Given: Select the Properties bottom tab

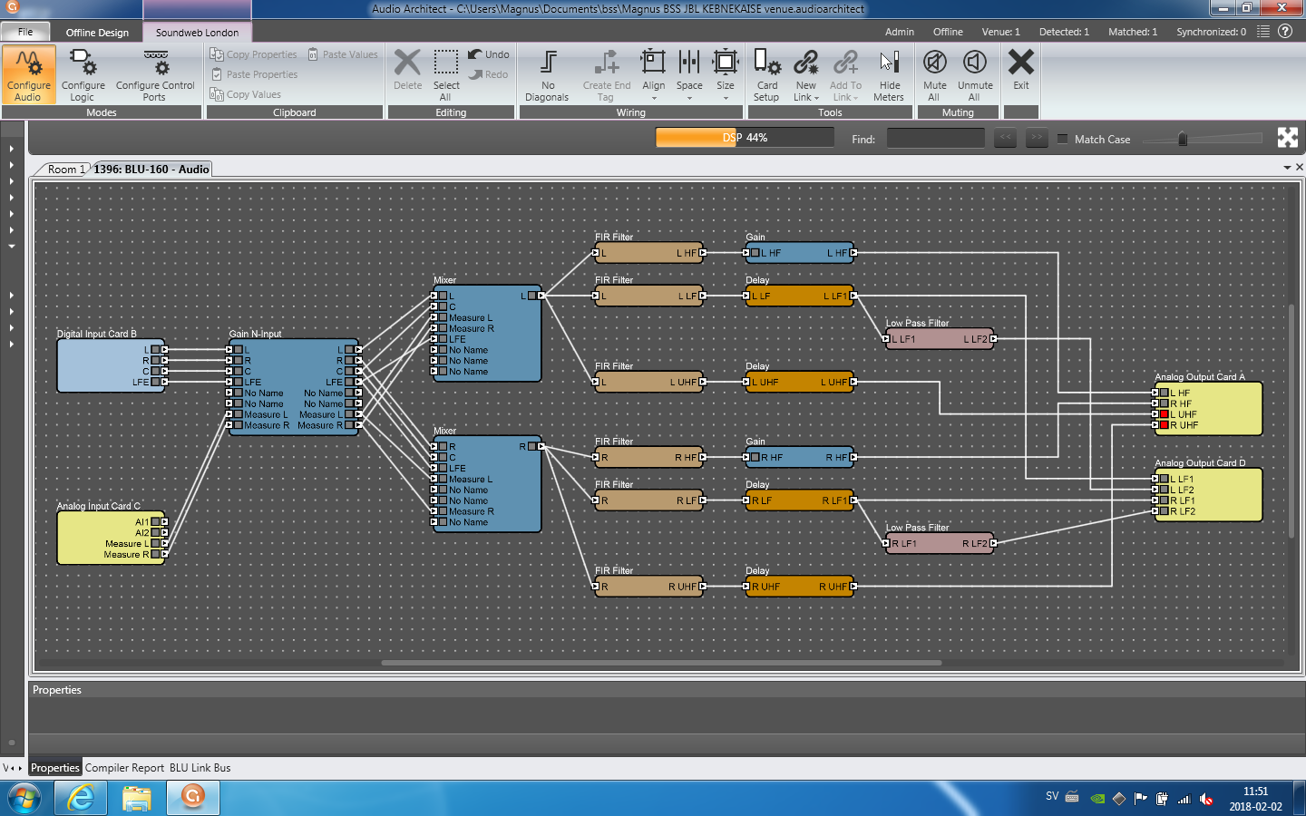Looking at the screenshot, I should click(x=55, y=768).
